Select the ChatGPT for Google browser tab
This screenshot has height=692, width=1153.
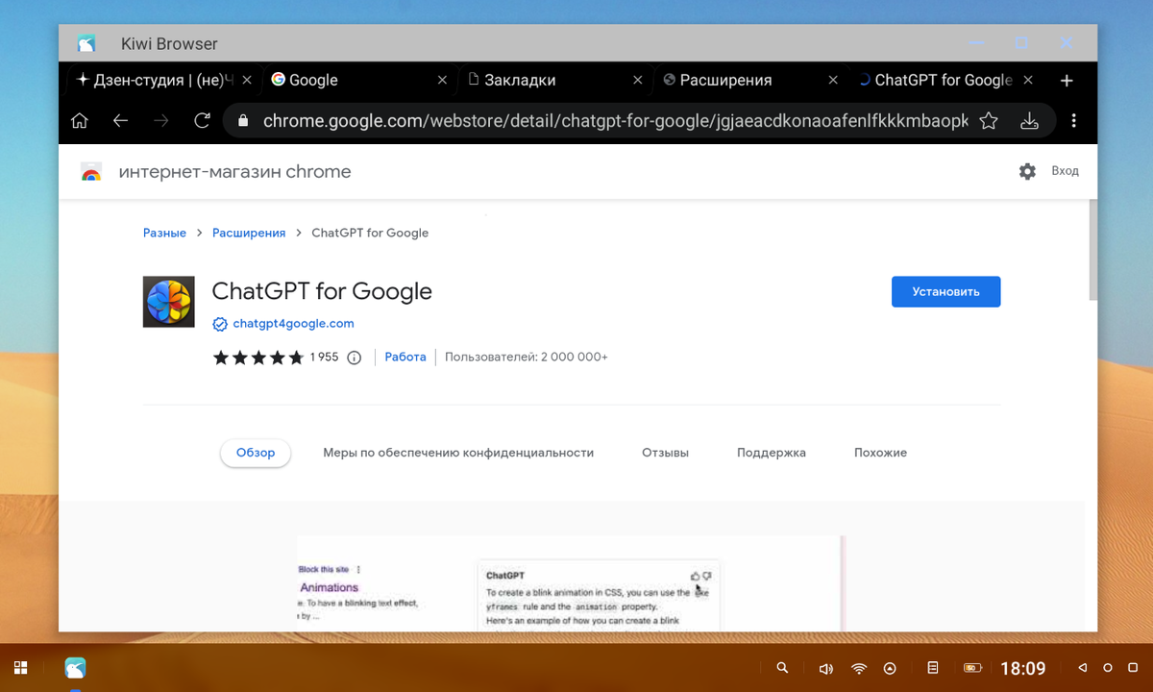(944, 81)
